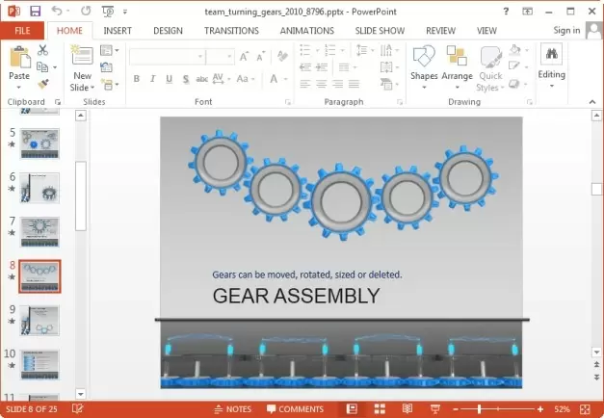Toggle the Notes pane
This screenshot has width=604, height=418.
(x=232, y=409)
